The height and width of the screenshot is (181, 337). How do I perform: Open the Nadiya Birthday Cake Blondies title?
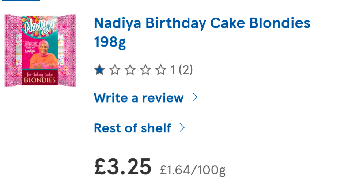pos(202,24)
